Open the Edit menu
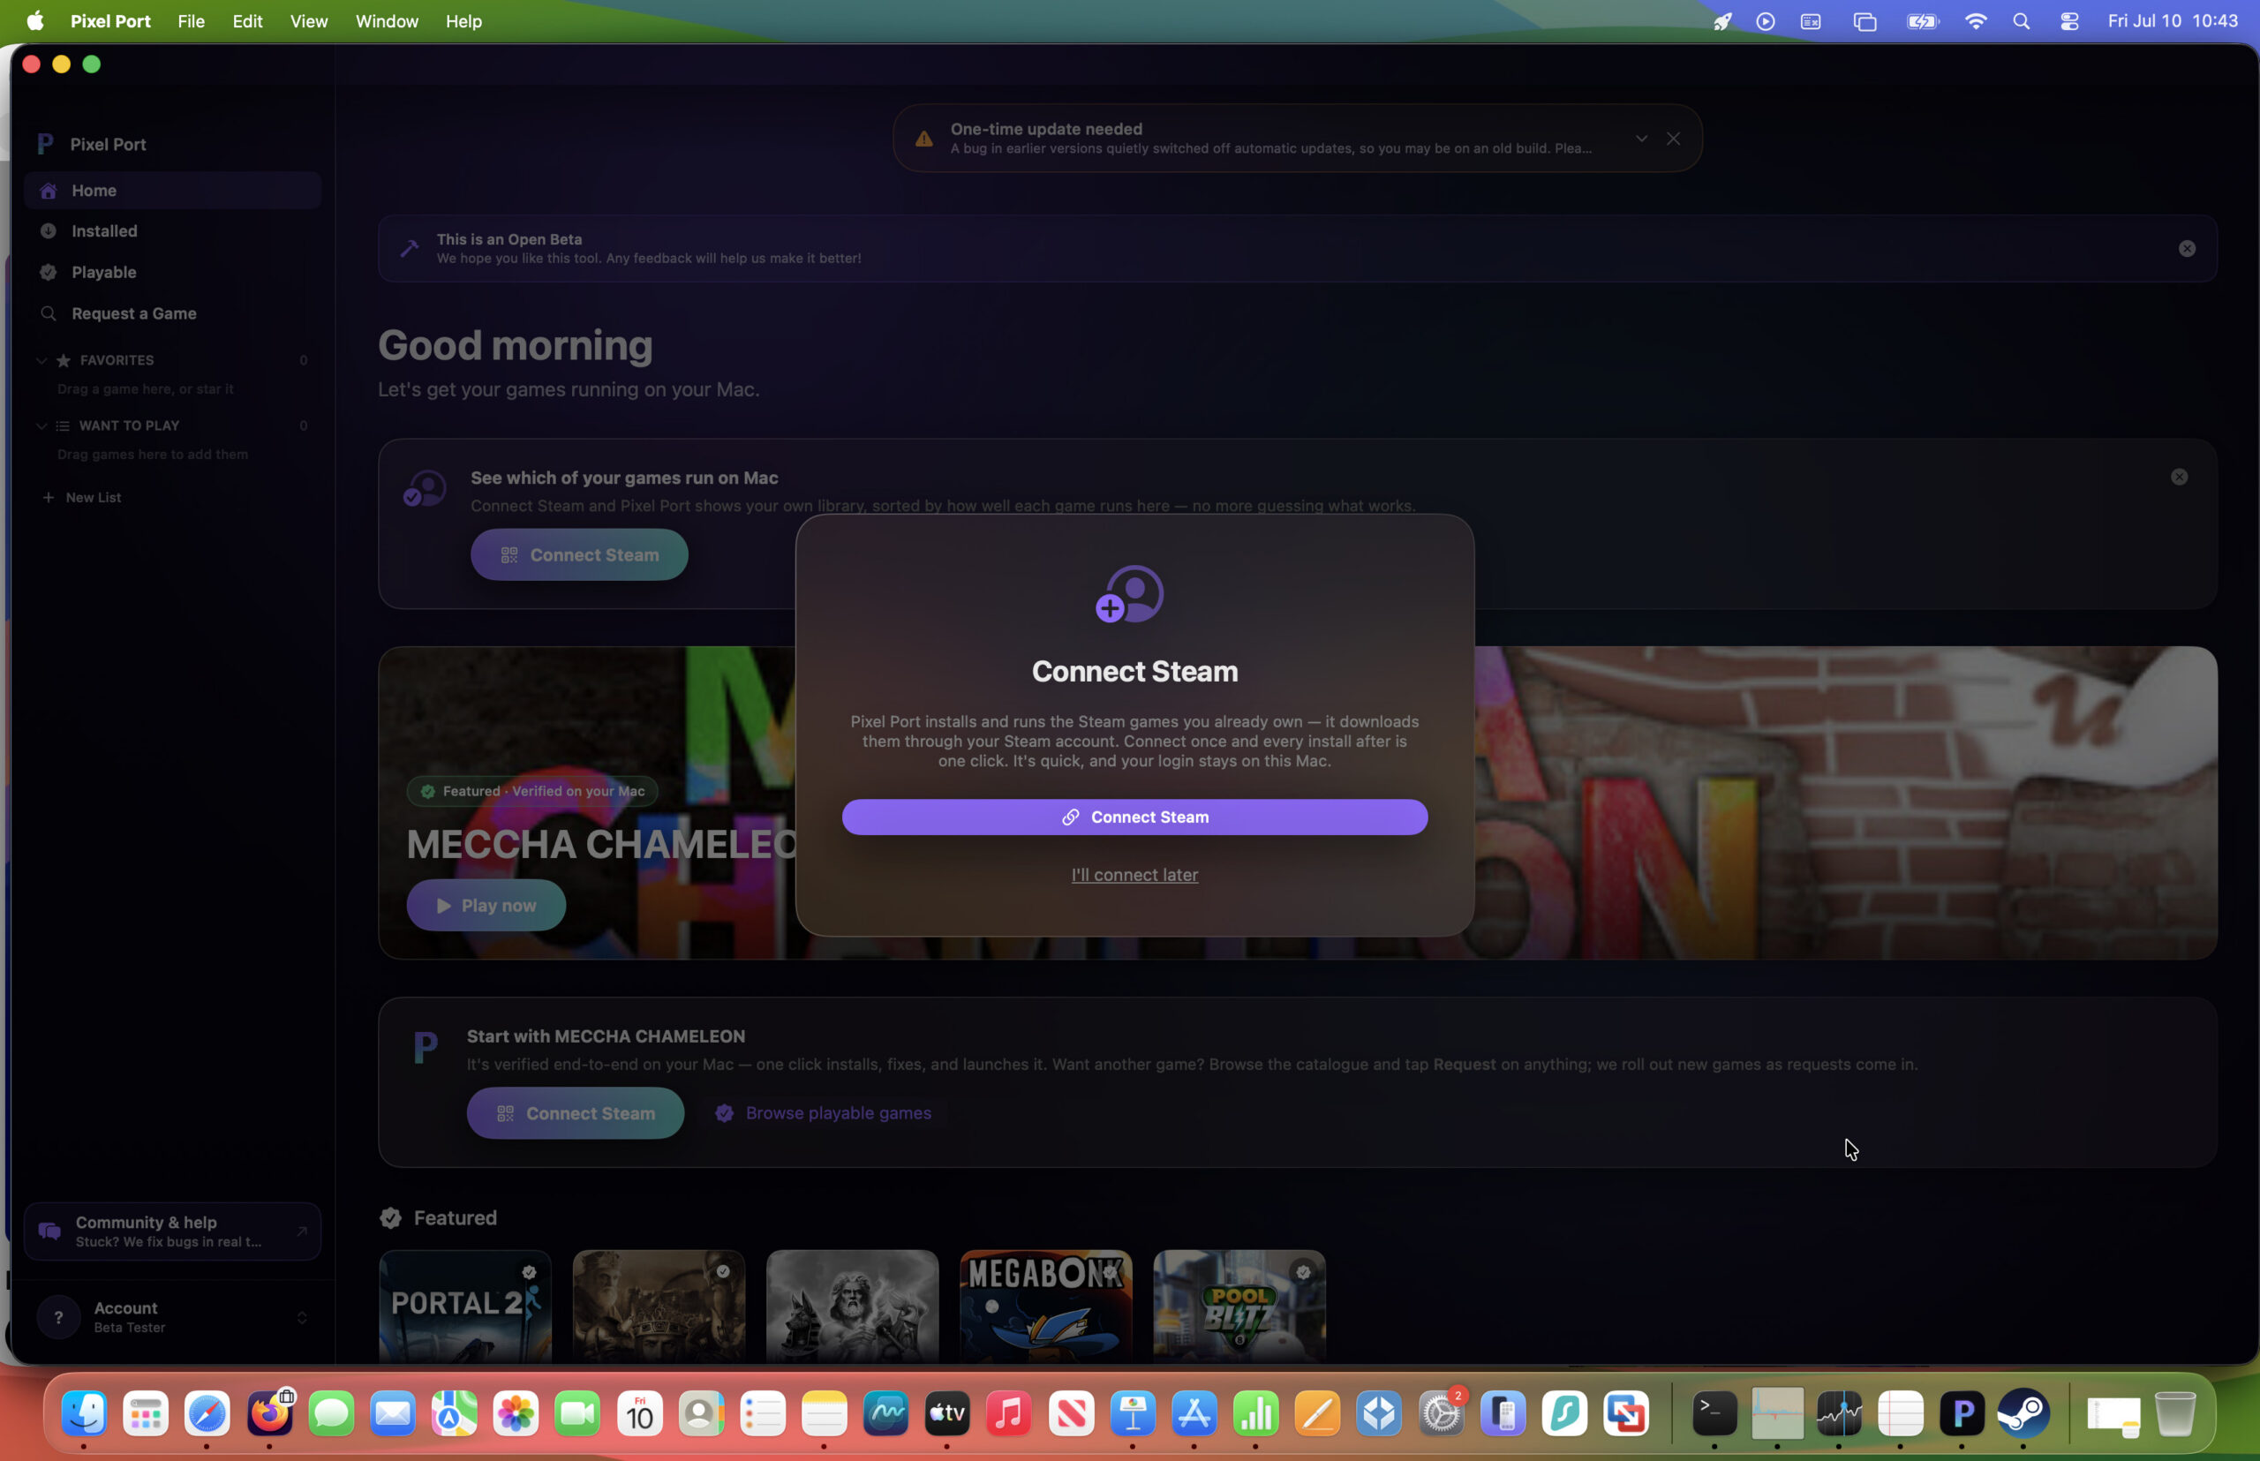This screenshot has height=1461, width=2260. click(x=248, y=21)
